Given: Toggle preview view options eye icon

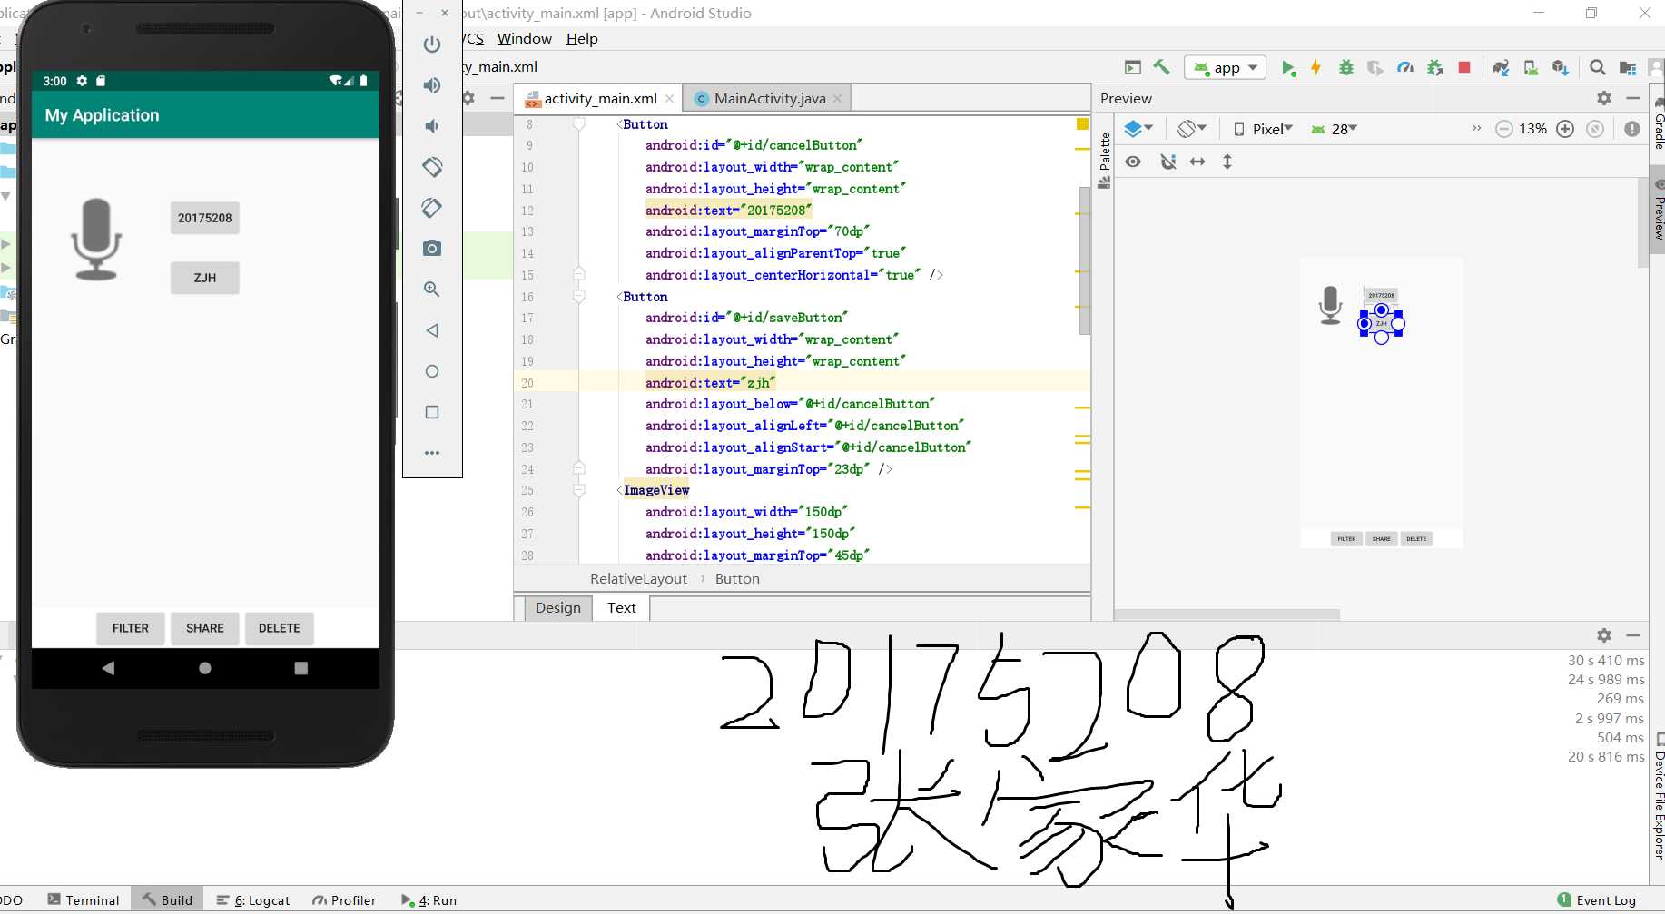Looking at the screenshot, I should (1133, 162).
